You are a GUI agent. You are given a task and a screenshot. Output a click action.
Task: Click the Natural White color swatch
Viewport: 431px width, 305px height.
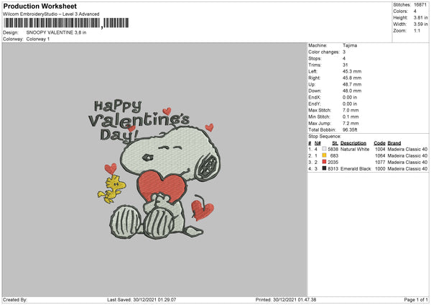[325, 149]
